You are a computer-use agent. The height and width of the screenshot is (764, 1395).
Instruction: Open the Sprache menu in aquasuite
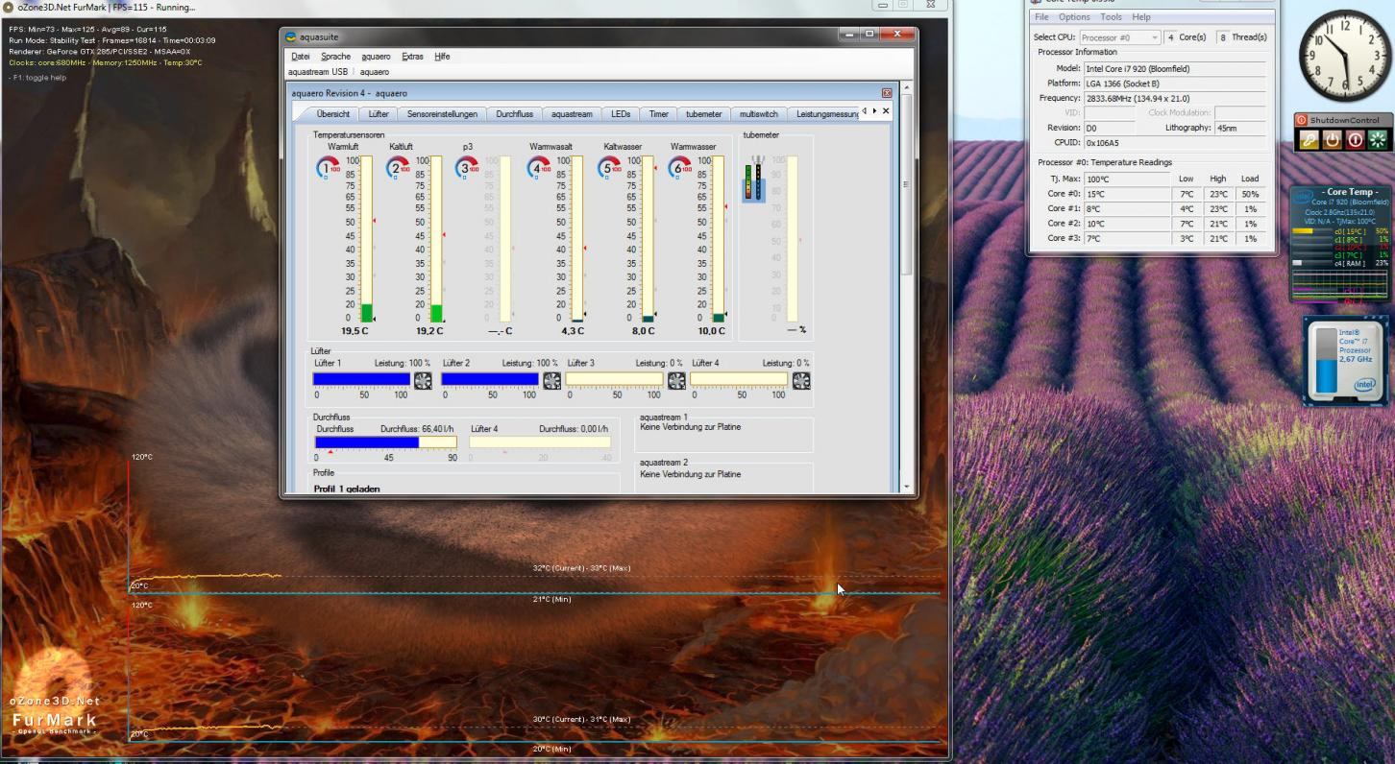[x=335, y=57]
